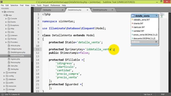171x96 pixels.
Task: Click the storage folder icon
Action: [7, 89]
